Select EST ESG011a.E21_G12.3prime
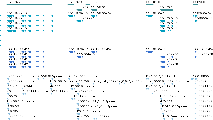Image resolution: width=213 pixels, height=120 pixels. 78,104
